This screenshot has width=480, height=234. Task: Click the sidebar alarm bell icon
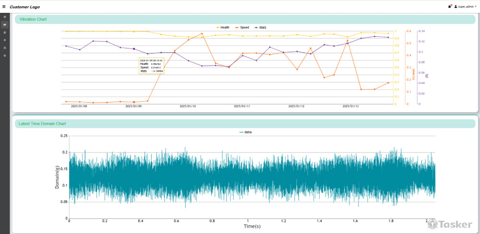tap(5, 40)
